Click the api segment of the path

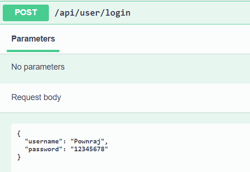[x=67, y=13]
